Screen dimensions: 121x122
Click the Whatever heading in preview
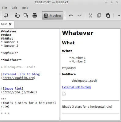tap(78, 33)
